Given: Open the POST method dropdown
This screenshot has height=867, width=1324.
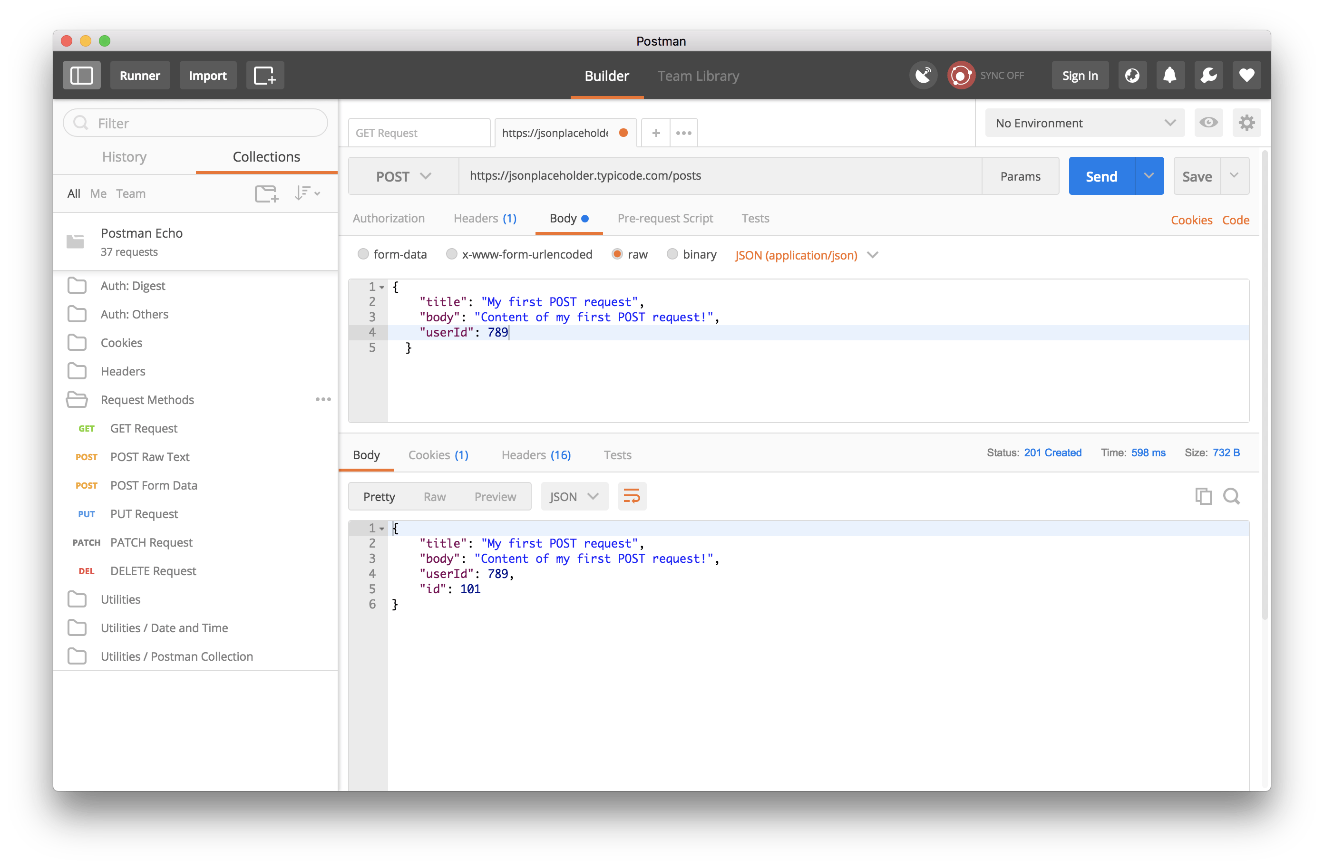Looking at the screenshot, I should [404, 176].
